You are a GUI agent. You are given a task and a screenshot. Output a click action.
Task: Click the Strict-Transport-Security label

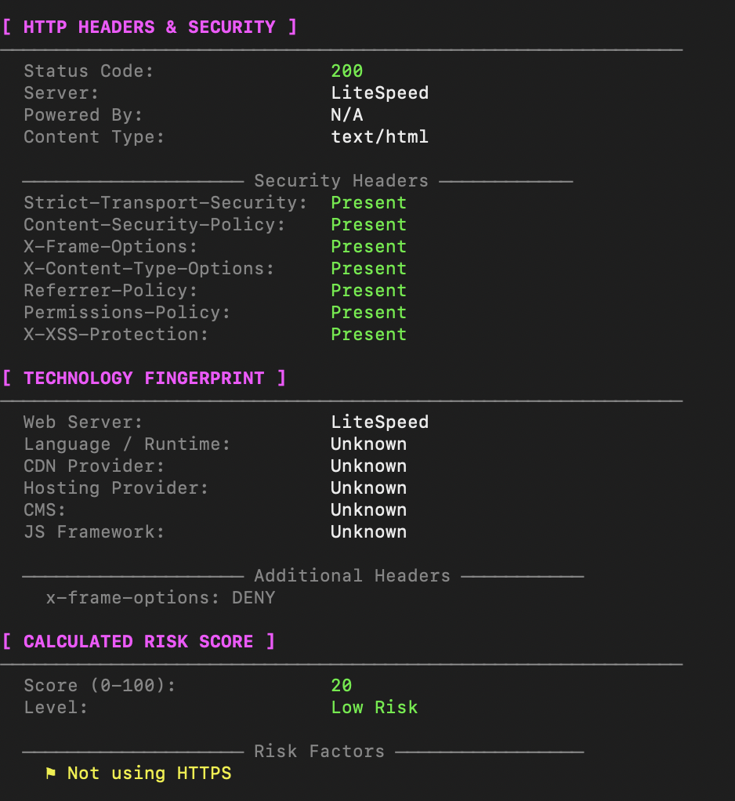[165, 203]
